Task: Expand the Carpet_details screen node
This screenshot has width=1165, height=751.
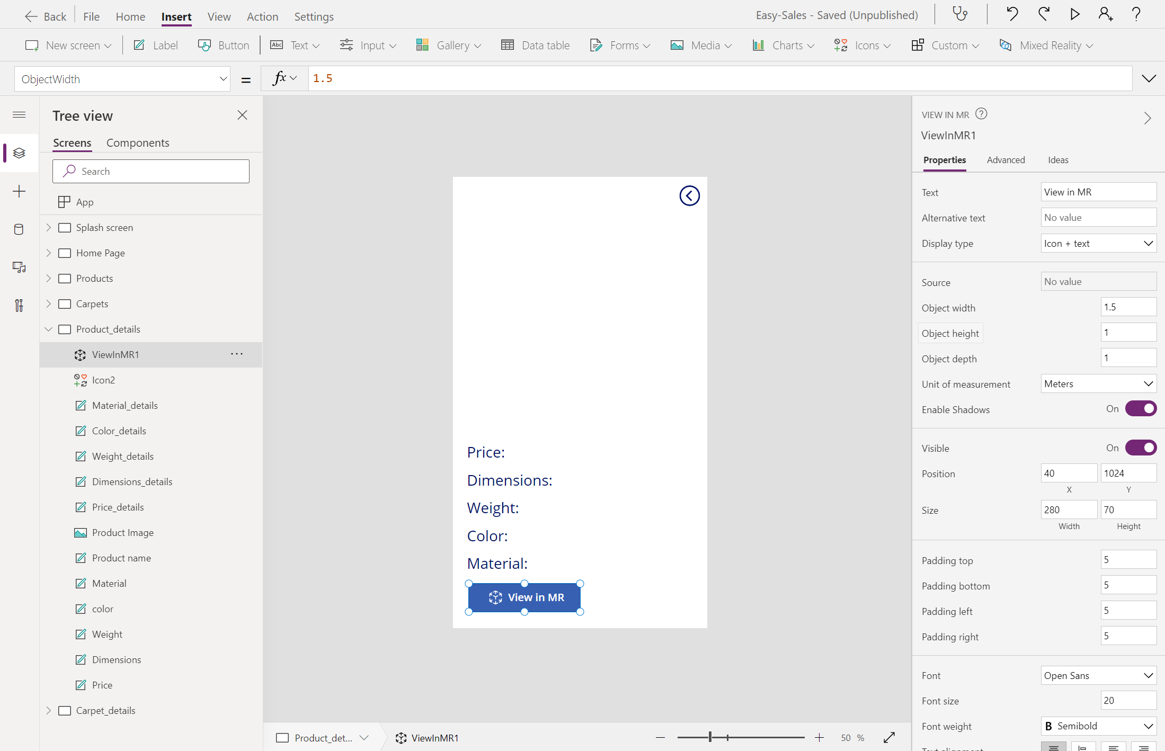Action: [x=49, y=710]
